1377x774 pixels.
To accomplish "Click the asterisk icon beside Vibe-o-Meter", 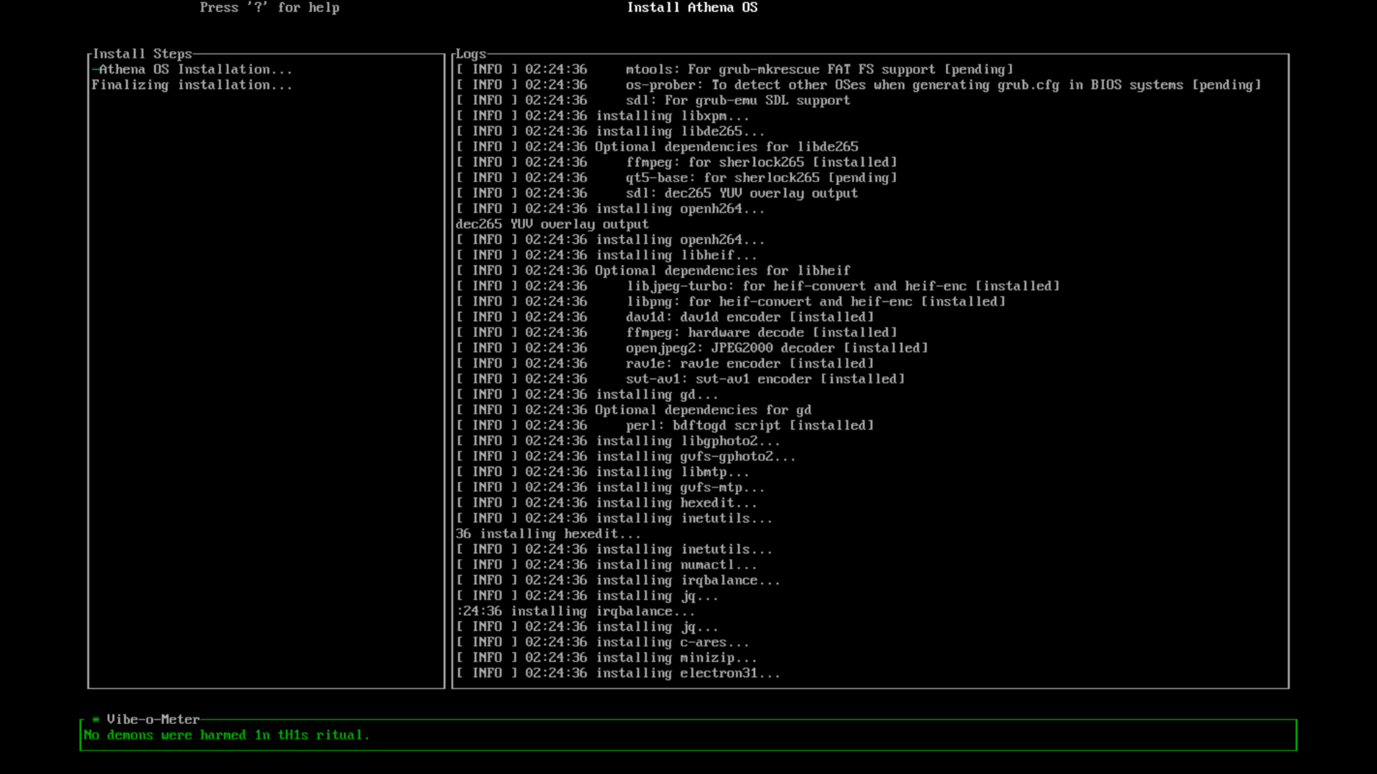I will [95, 720].
